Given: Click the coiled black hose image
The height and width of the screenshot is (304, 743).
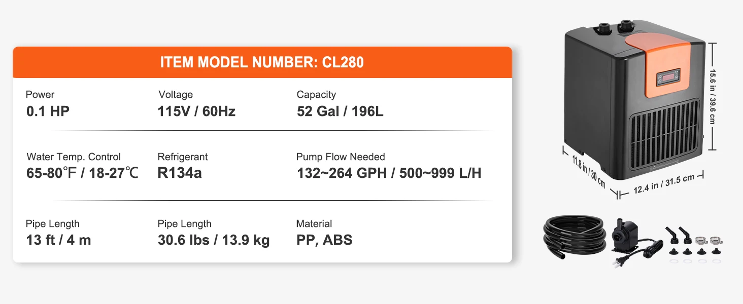Looking at the screenshot, I should [x=575, y=235].
